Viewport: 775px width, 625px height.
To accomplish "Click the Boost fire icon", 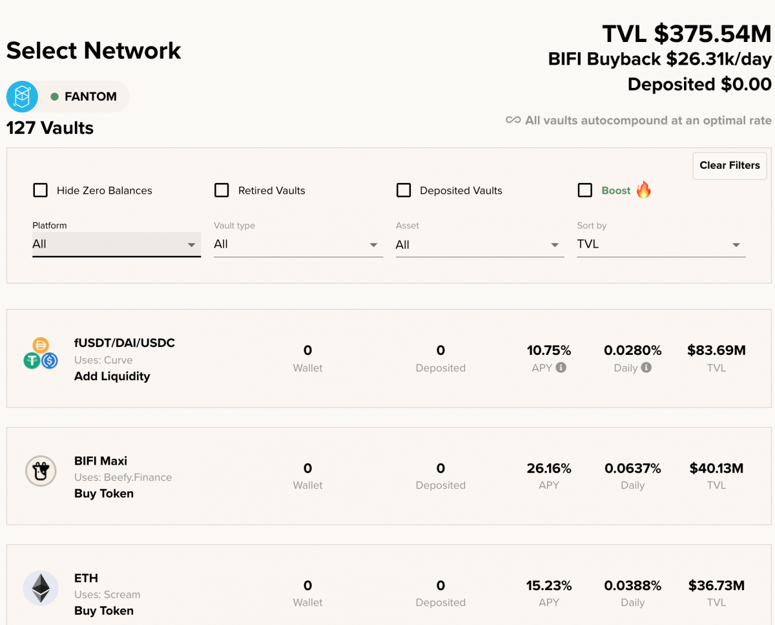I will [644, 190].
